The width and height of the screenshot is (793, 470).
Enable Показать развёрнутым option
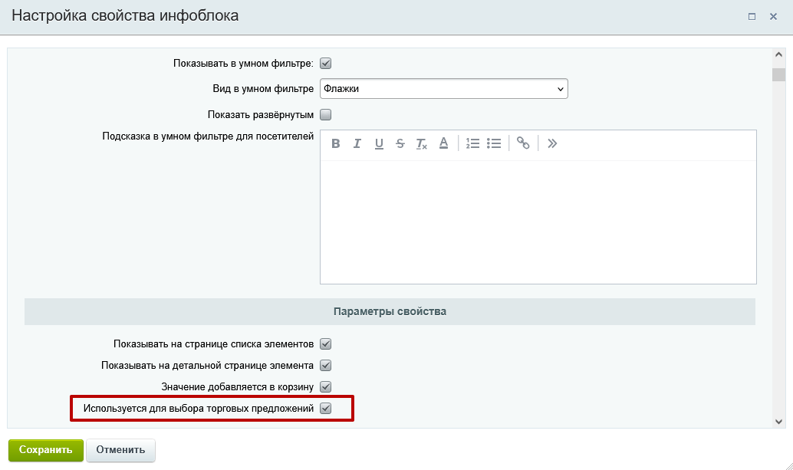click(x=325, y=113)
